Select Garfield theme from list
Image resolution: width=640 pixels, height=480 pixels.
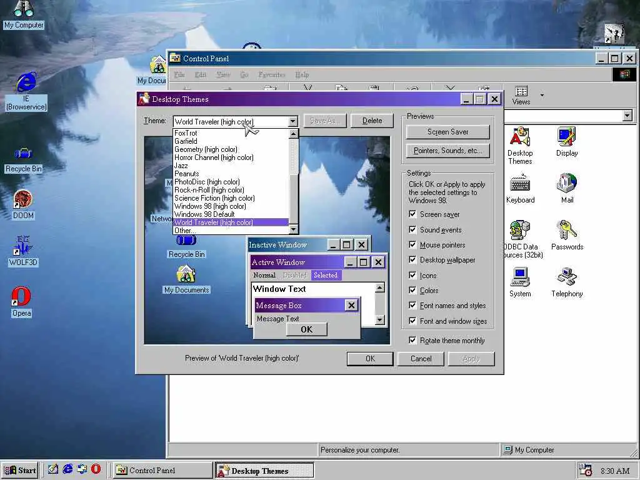click(231, 141)
